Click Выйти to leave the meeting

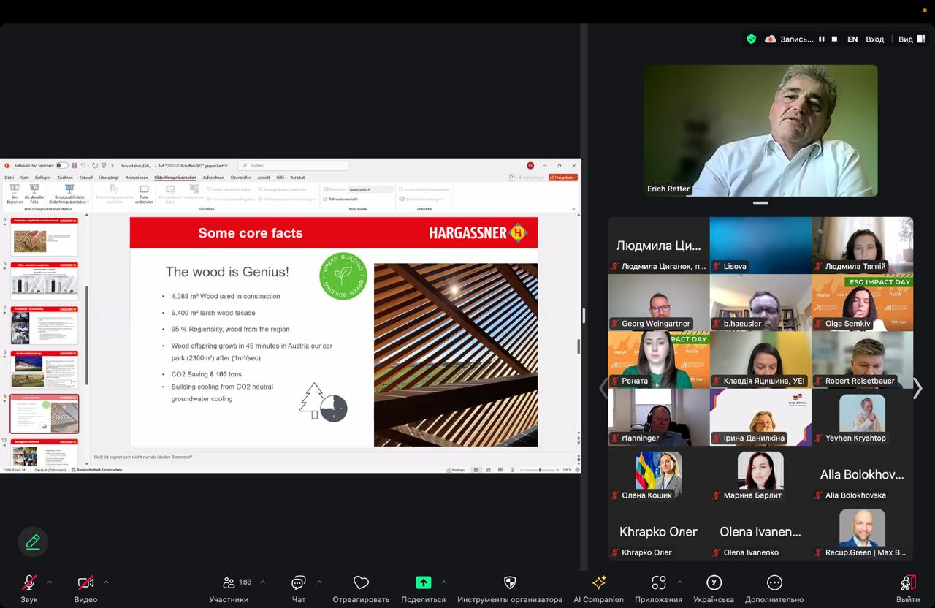[908, 582]
